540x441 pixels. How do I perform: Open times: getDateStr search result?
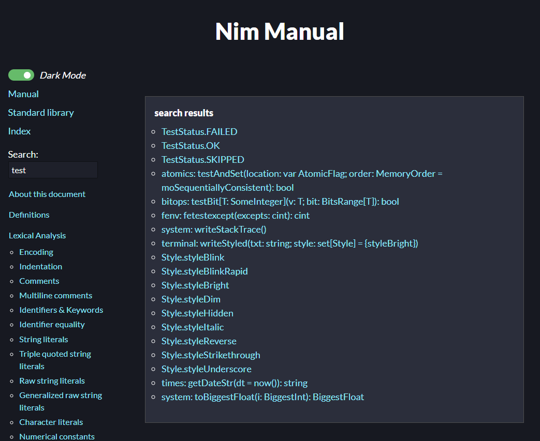(235, 383)
